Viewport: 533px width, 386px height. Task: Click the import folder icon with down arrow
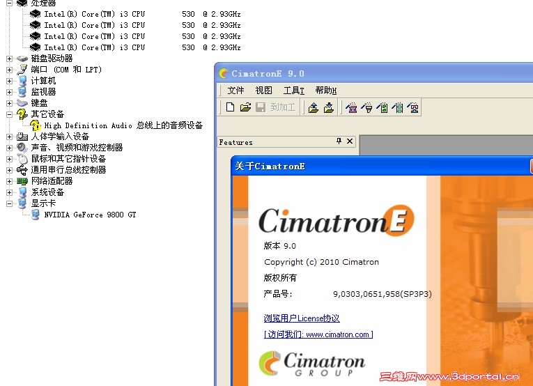pos(329,108)
